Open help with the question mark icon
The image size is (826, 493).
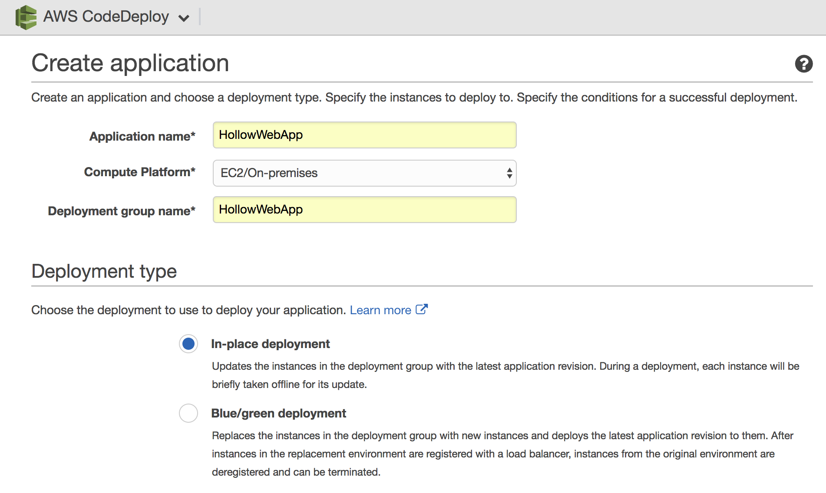point(803,64)
